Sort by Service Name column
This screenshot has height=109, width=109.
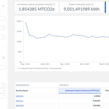pyautogui.click(x=22, y=91)
